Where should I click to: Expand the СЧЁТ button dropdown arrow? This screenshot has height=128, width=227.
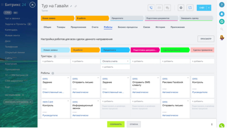(209, 8)
